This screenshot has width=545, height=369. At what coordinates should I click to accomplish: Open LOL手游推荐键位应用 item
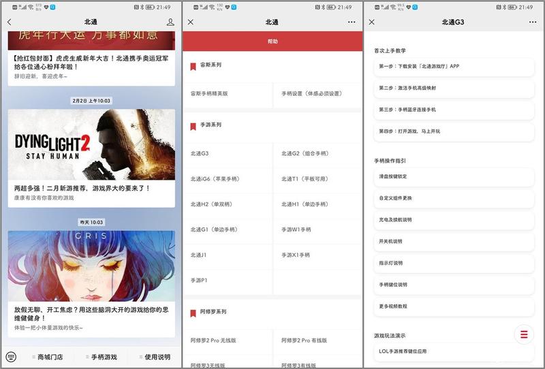pos(454,351)
